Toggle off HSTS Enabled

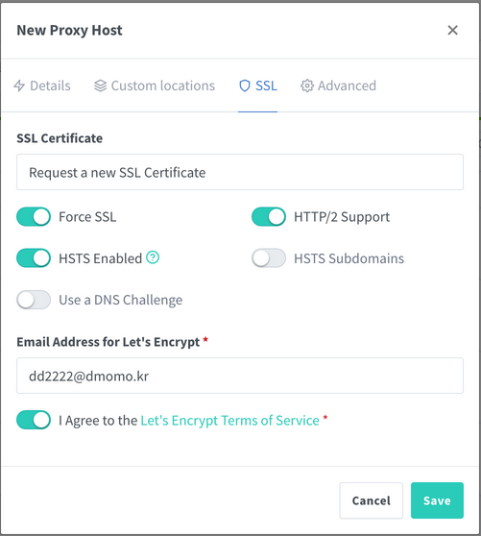coord(34,258)
